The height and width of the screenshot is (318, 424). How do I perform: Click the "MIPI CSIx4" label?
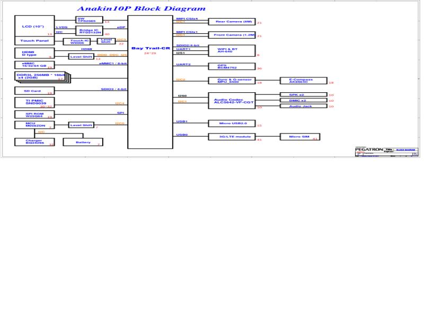pos(187,19)
